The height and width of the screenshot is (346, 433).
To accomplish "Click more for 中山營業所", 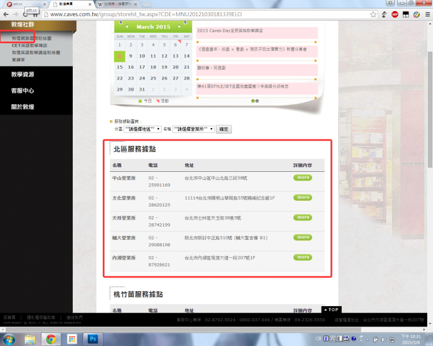I will tap(303, 178).
